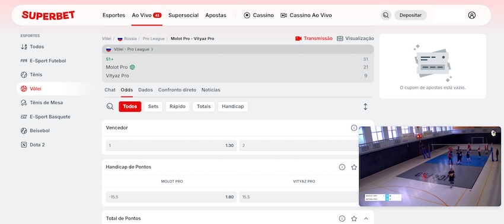
Task: Switch to the Odds tab
Action: 127,90
